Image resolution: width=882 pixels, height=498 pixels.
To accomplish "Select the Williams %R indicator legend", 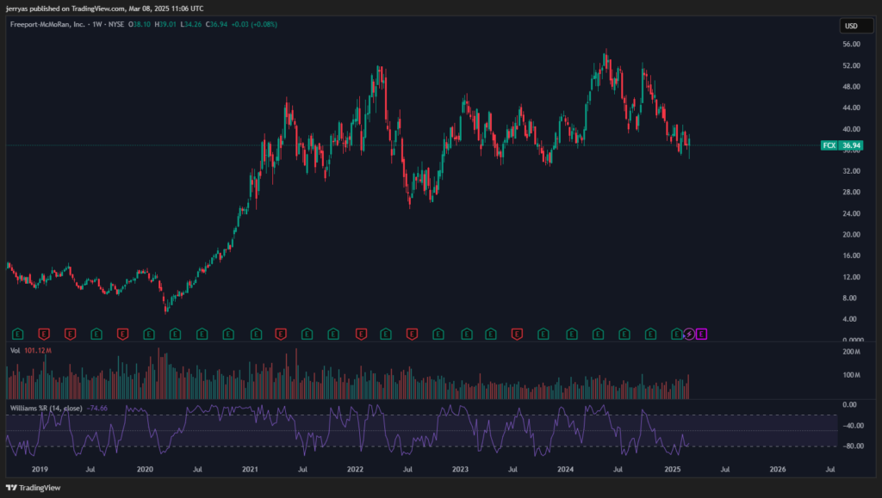I will 45,407.
